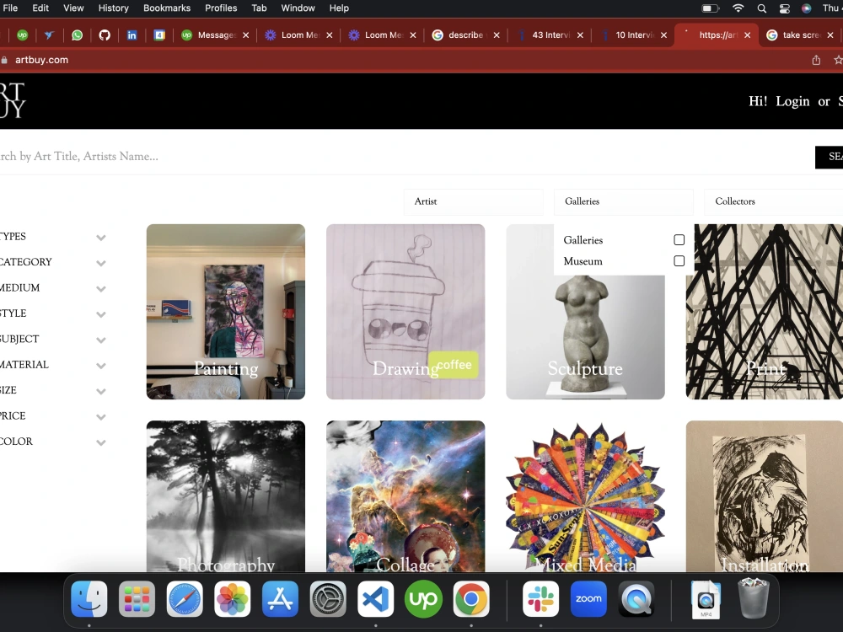Open the Painting category thumbnail

(226, 312)
